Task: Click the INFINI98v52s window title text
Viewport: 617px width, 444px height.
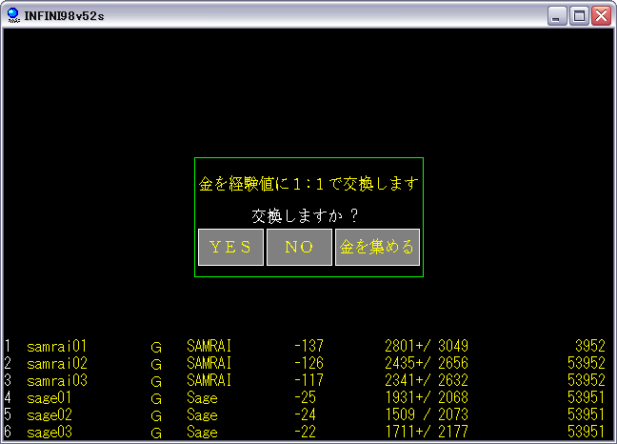Action: (64, 16)
